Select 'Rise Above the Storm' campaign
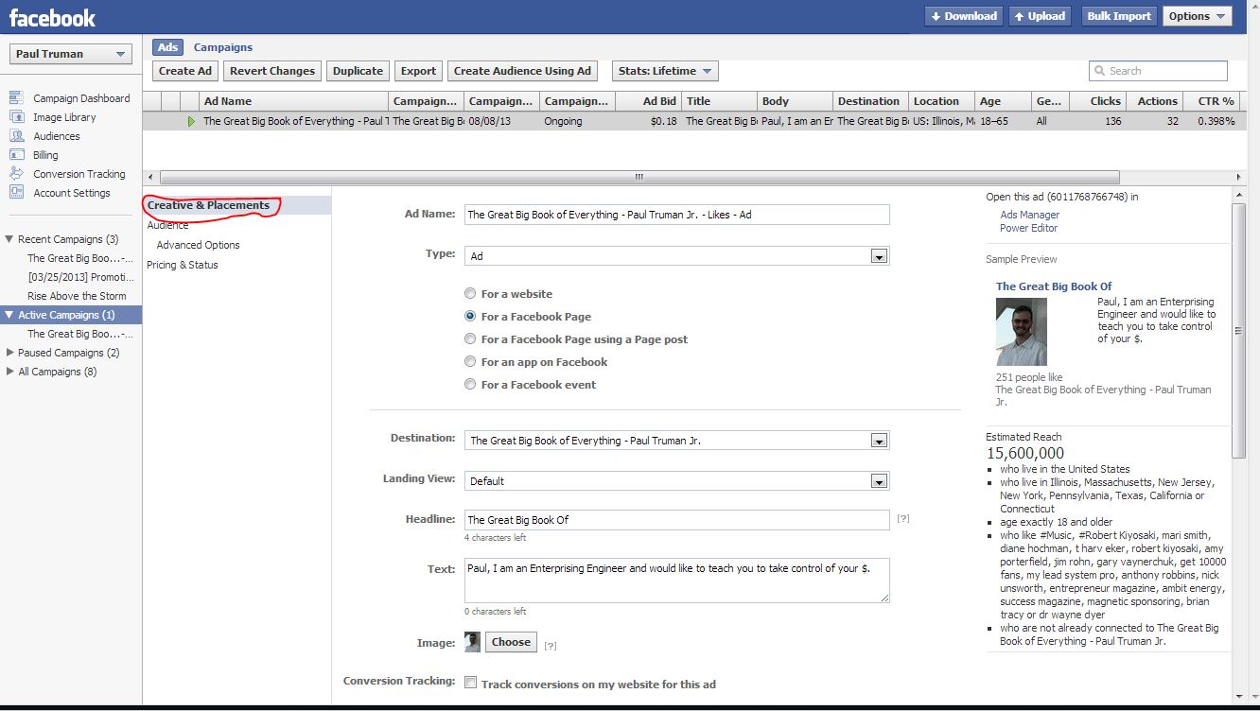 pos(77,296)
